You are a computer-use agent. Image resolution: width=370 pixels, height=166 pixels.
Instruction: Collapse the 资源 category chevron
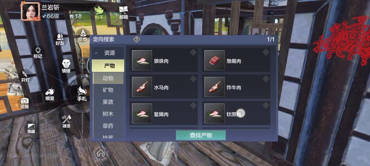point(96,53)
